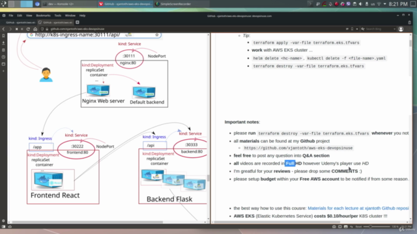Screen dimensions: 417x234
Task: Open the Viber tray icon
Action: 349,4
